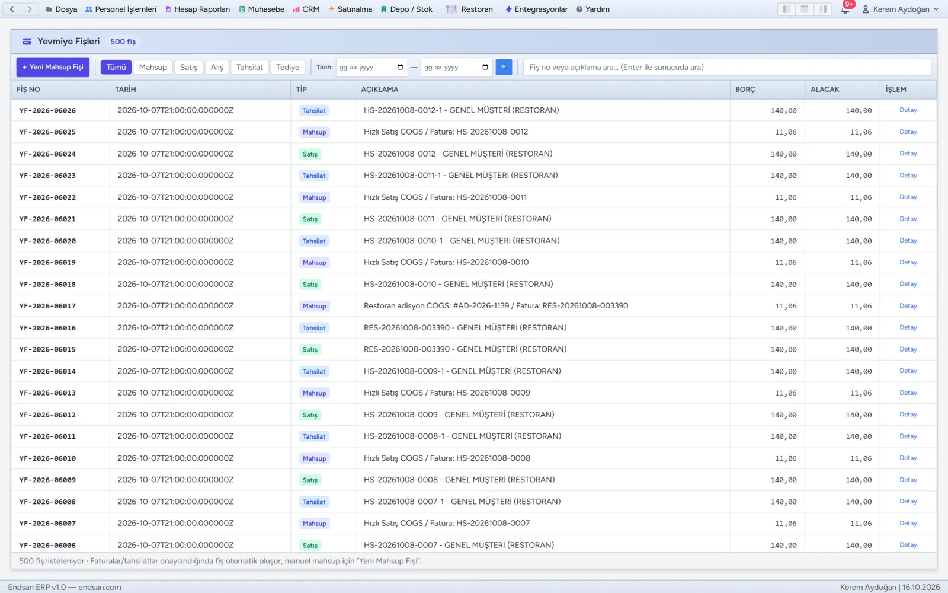Open the Depo / Stok menu
The height and width of the screenshot is (593, 948).
(x=406, y=9)
